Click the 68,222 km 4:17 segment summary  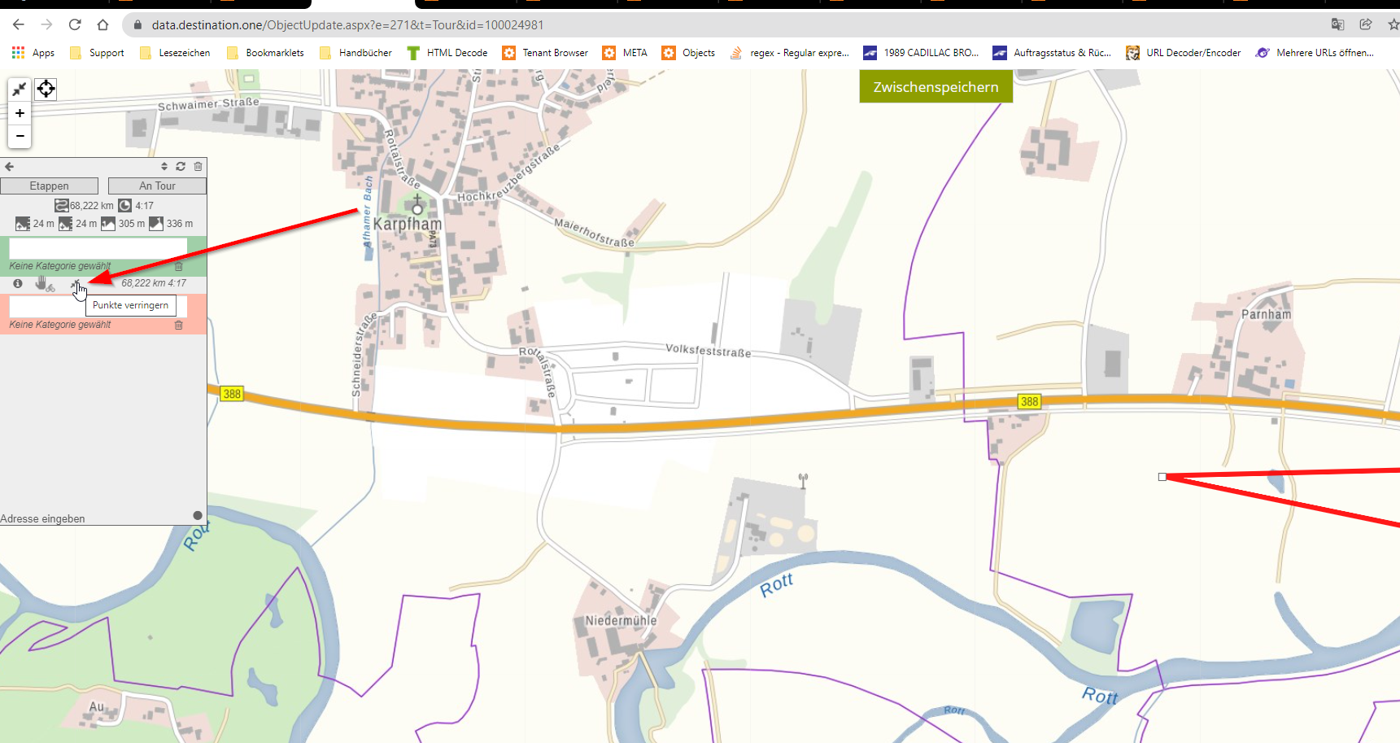[x=154, y=283]
